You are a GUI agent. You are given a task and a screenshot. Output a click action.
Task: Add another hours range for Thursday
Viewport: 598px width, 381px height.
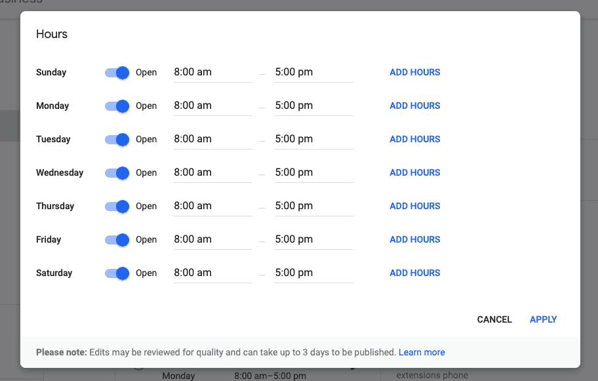(415, 207)
